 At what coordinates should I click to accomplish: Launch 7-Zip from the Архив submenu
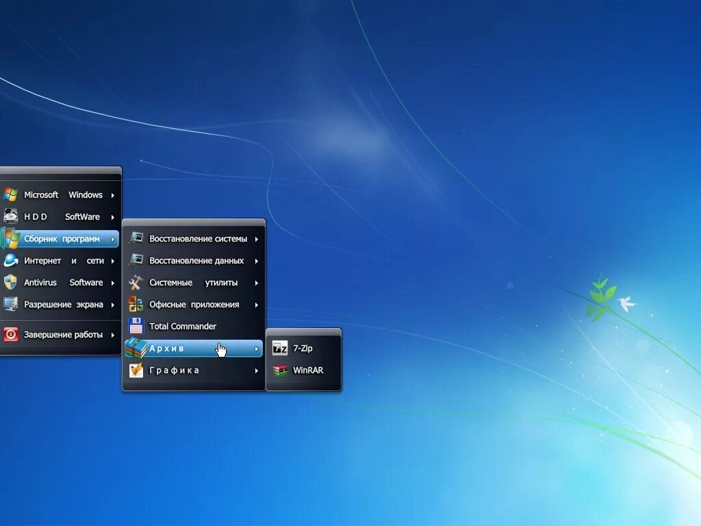pos(303,348)
